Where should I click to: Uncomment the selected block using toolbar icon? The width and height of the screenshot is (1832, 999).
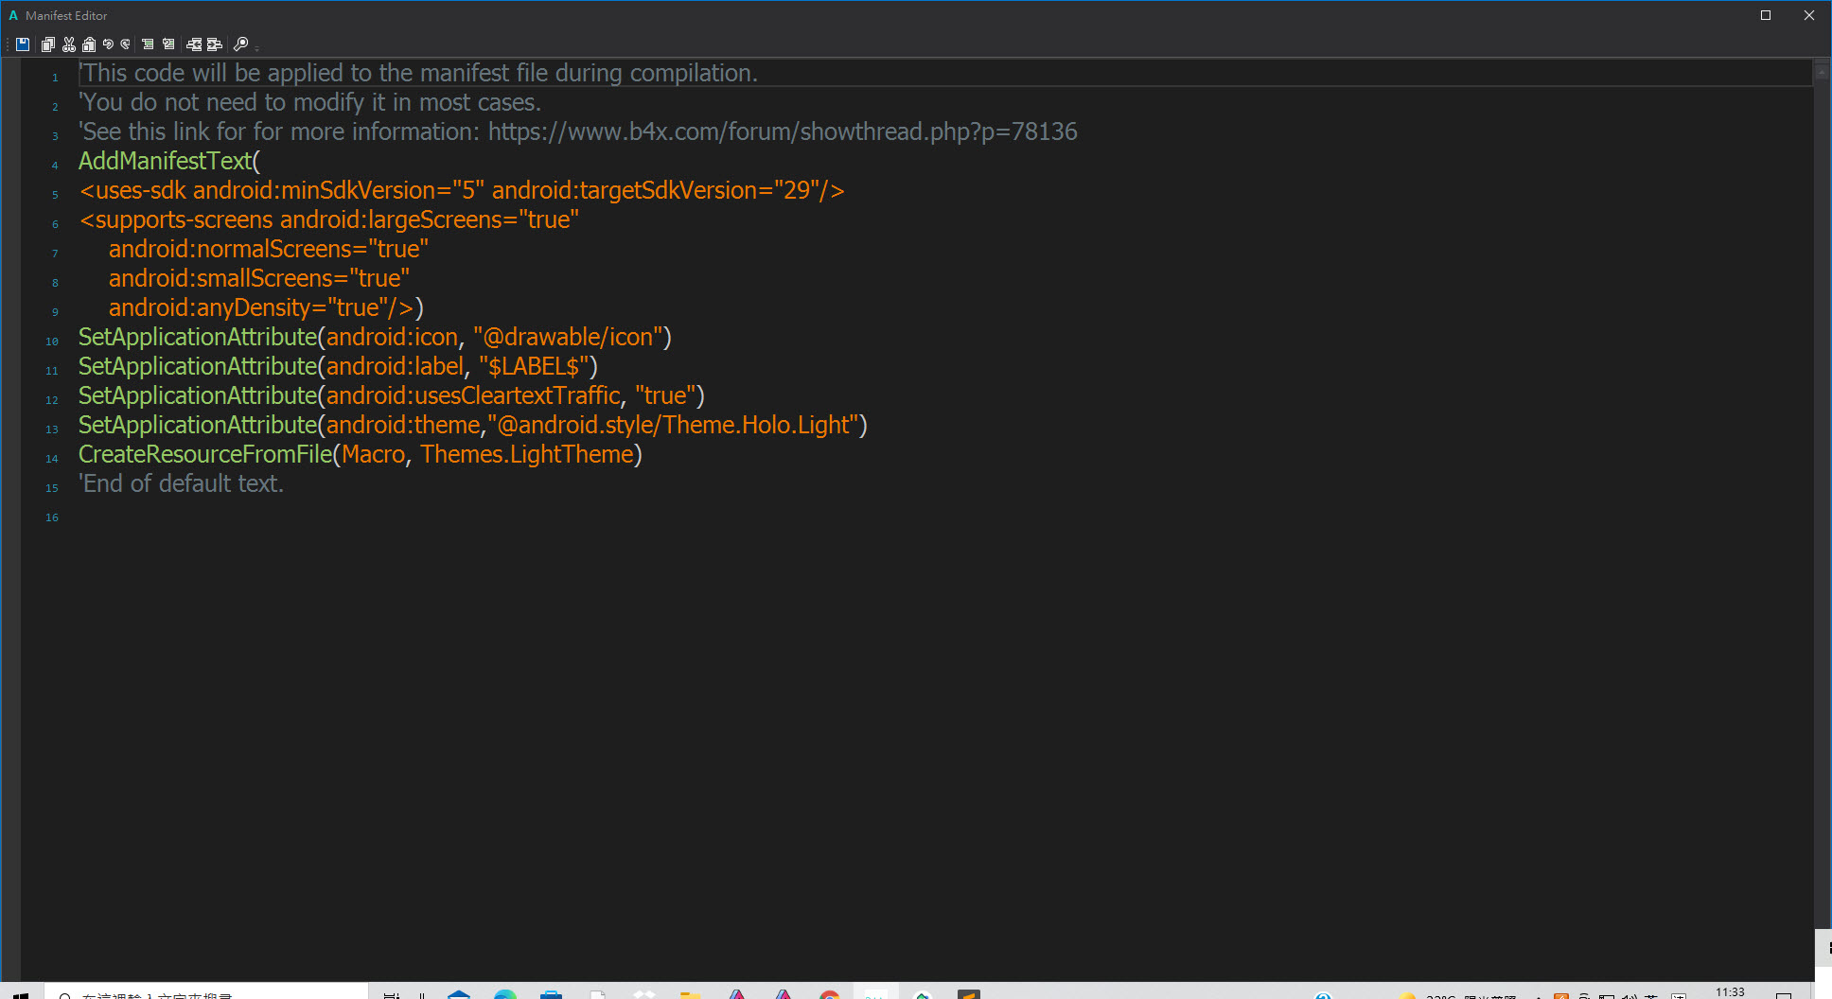coord(168,44)
